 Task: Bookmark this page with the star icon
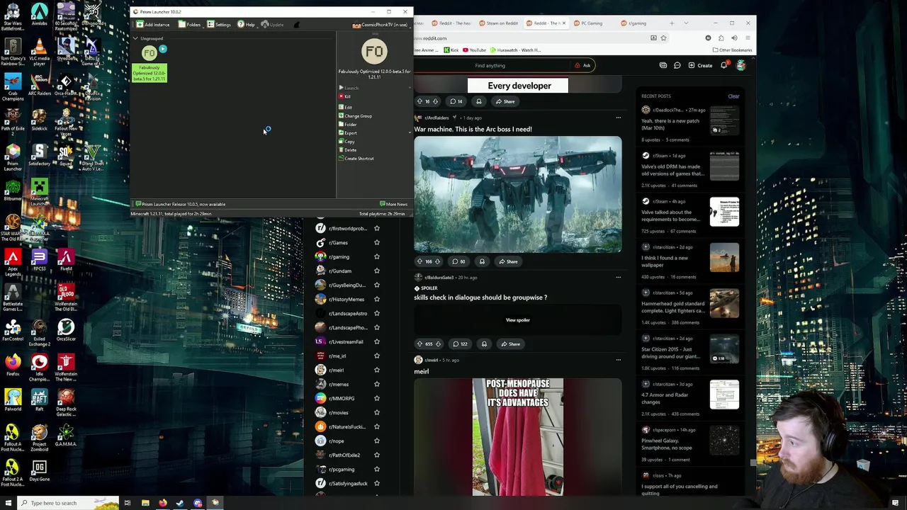point(663,38)
